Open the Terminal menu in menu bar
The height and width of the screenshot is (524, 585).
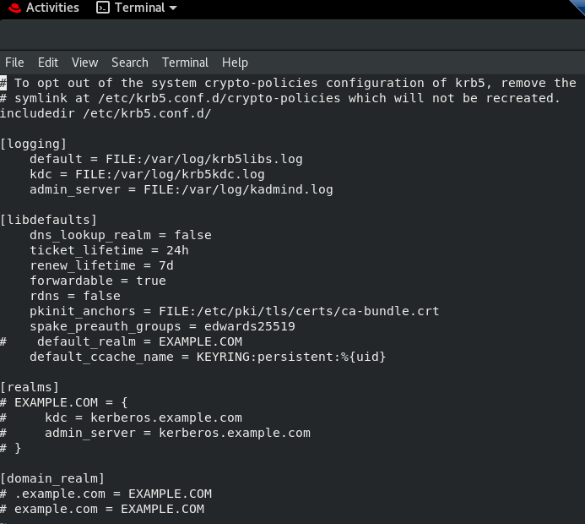pos(185,63)
